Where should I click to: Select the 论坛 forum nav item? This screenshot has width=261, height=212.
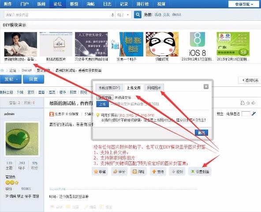click(58, 4)
